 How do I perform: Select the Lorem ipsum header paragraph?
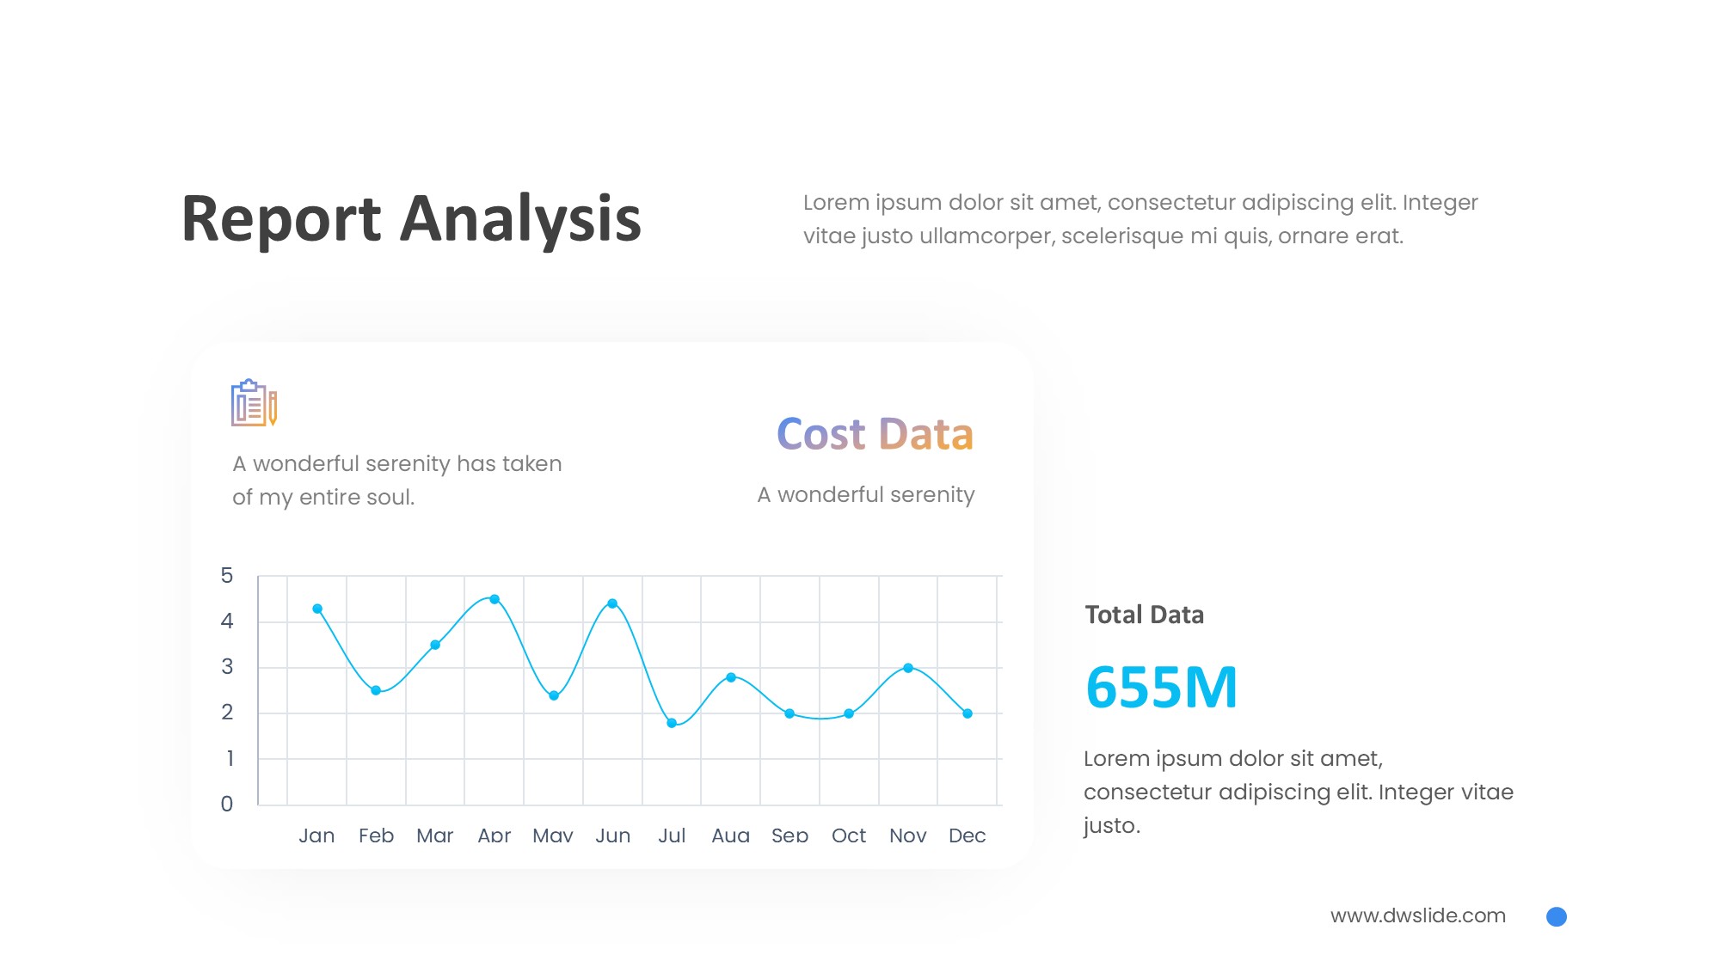pos(1139,219)
